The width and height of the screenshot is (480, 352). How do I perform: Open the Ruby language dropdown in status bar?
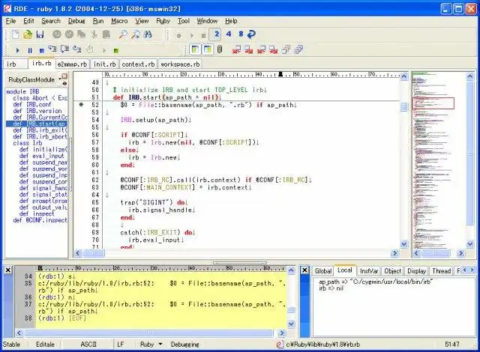160,345
